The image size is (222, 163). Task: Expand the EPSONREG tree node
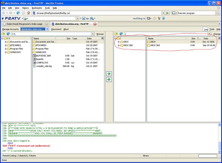tap(6, 45)
